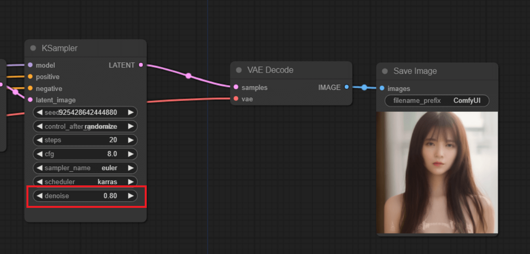Viewport: 530px width, 254px height.
Task: Click the latent_image input socket
Action: click(30, 100)
